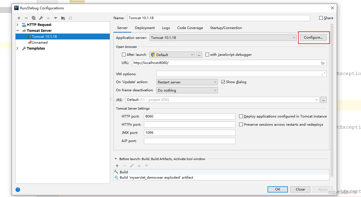The image size is (361, 197).
Task: Open the Code Coverage tab
Action: pyautogui.click(x=190, y=28)
